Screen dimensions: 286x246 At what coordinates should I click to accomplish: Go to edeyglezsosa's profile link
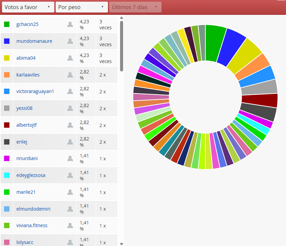pyautogui.click(x=31, y=175)
